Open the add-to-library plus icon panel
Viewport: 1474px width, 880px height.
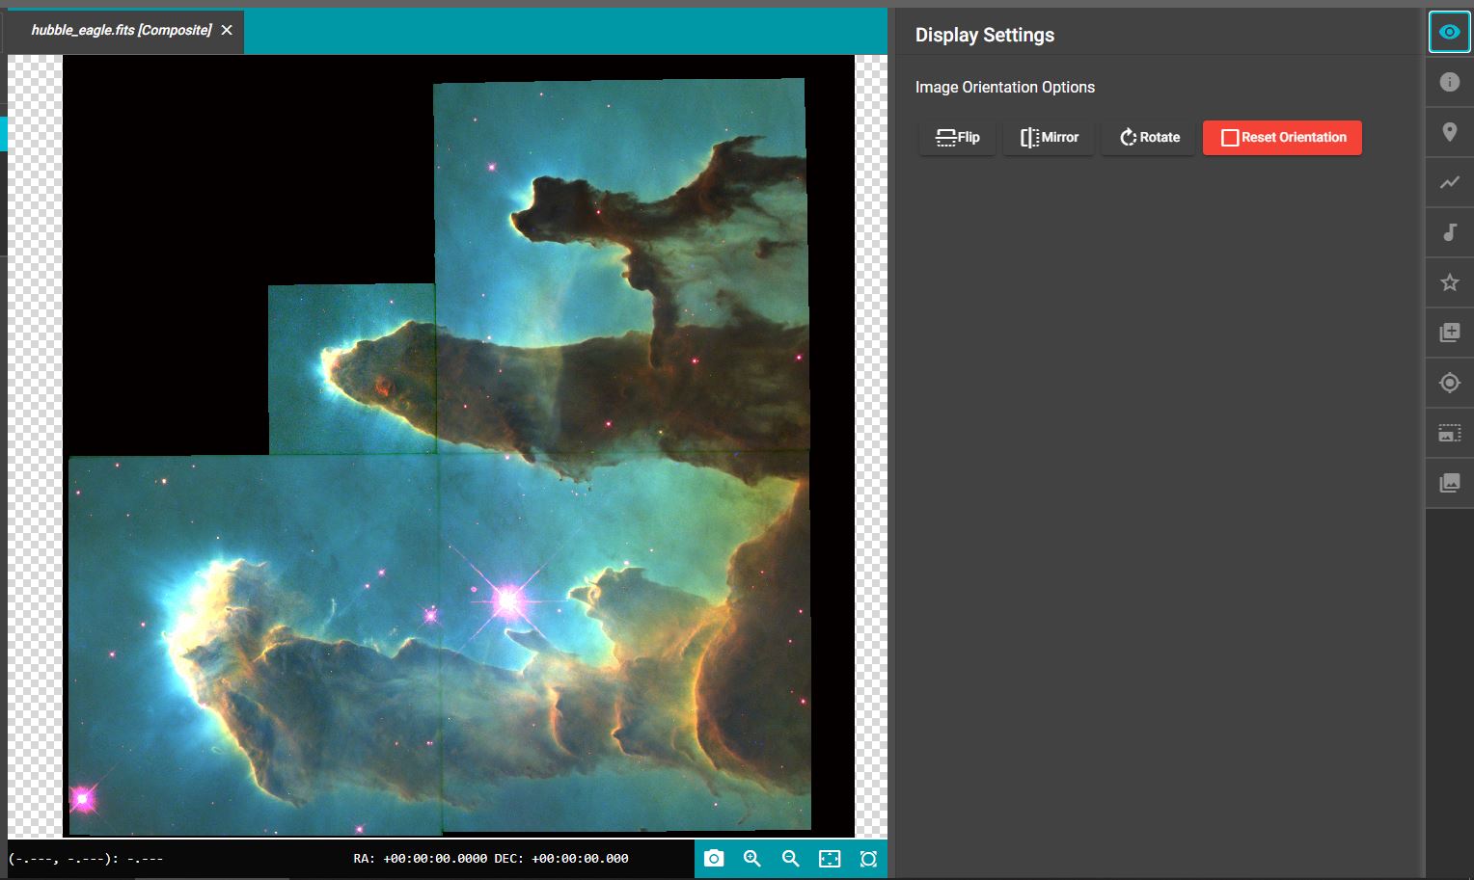pos(1449,333)
